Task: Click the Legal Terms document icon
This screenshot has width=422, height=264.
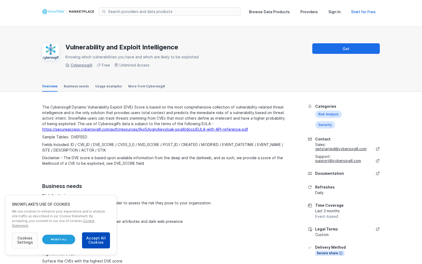Action: tap(310, 229)
